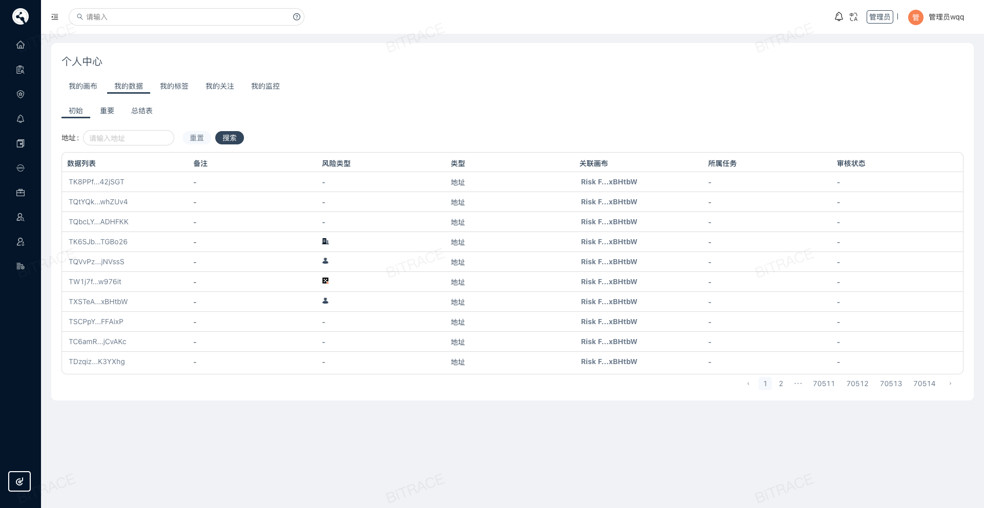The height and width of the screenshot is (508, 984).
Task: Click the 搜索 search button
Action: tap(230, 138)
